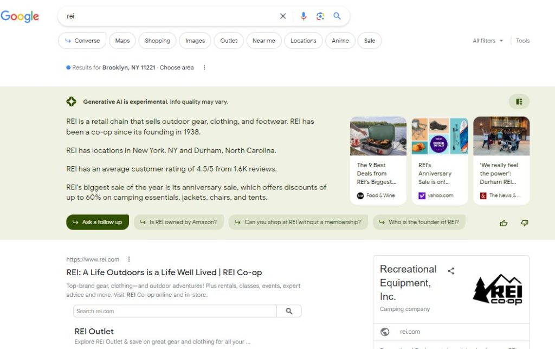555x349 pixels.
Task: Ask "Is REI owned by Amazon?" suggestion
Action: tap(179, 222)
